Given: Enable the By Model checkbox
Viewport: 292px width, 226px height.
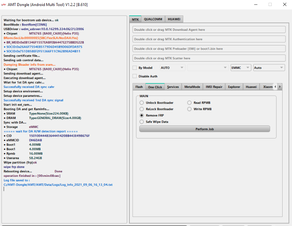Looking at the screenshot, I should [x=135, y=68].
